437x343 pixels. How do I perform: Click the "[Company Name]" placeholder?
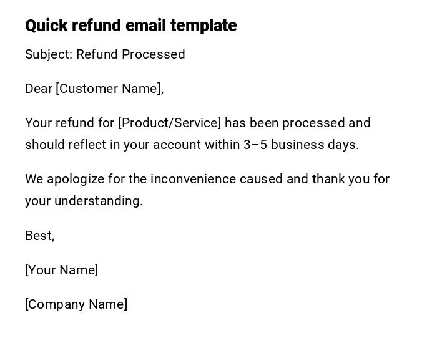coord(76,304)
